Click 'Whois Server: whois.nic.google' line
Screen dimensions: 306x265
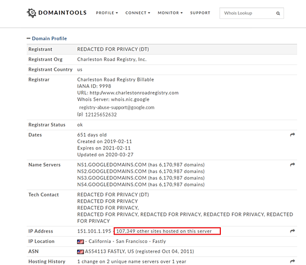pyautogui.click(x=113, y=99)
